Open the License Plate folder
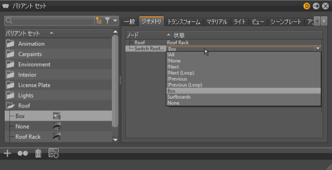This screenshot has height=170, width=332. (58, 85)
